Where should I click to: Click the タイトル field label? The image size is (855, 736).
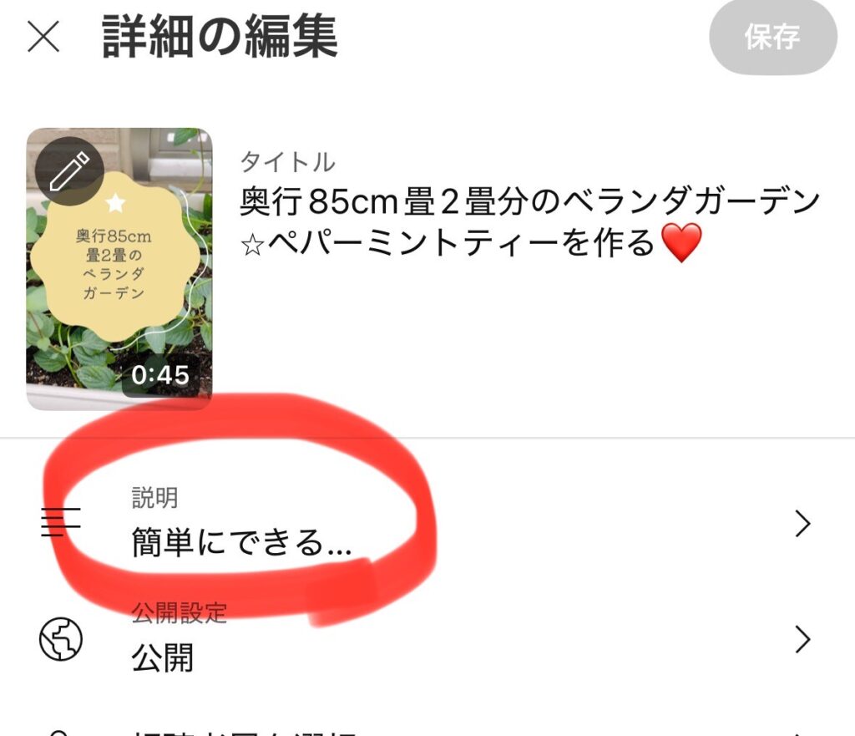click(x=287, y=162)
